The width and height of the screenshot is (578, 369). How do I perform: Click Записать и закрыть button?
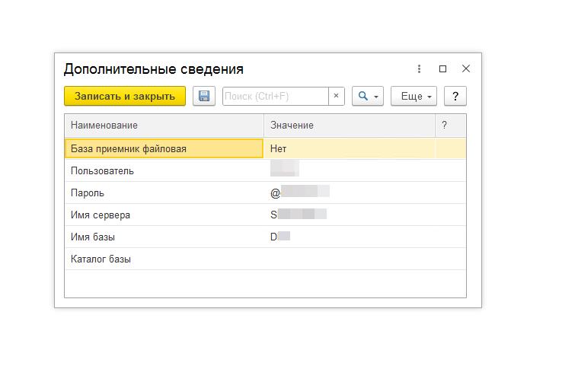click(125, 96)
